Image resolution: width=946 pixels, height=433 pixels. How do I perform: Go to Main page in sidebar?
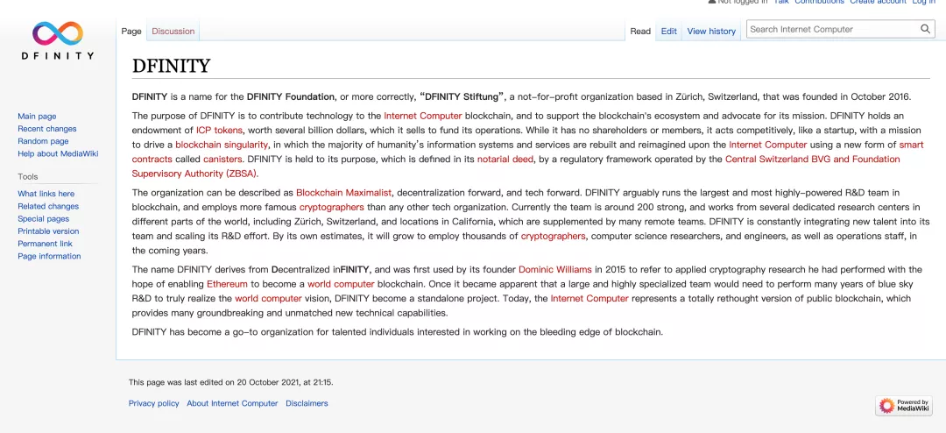click(37, 117)
